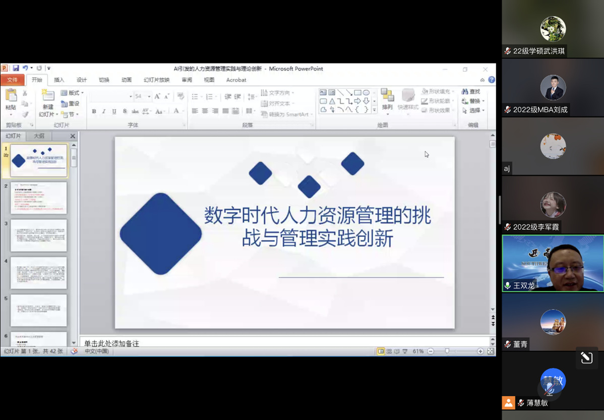Toggle Underline text formatting

pos(114,111)
